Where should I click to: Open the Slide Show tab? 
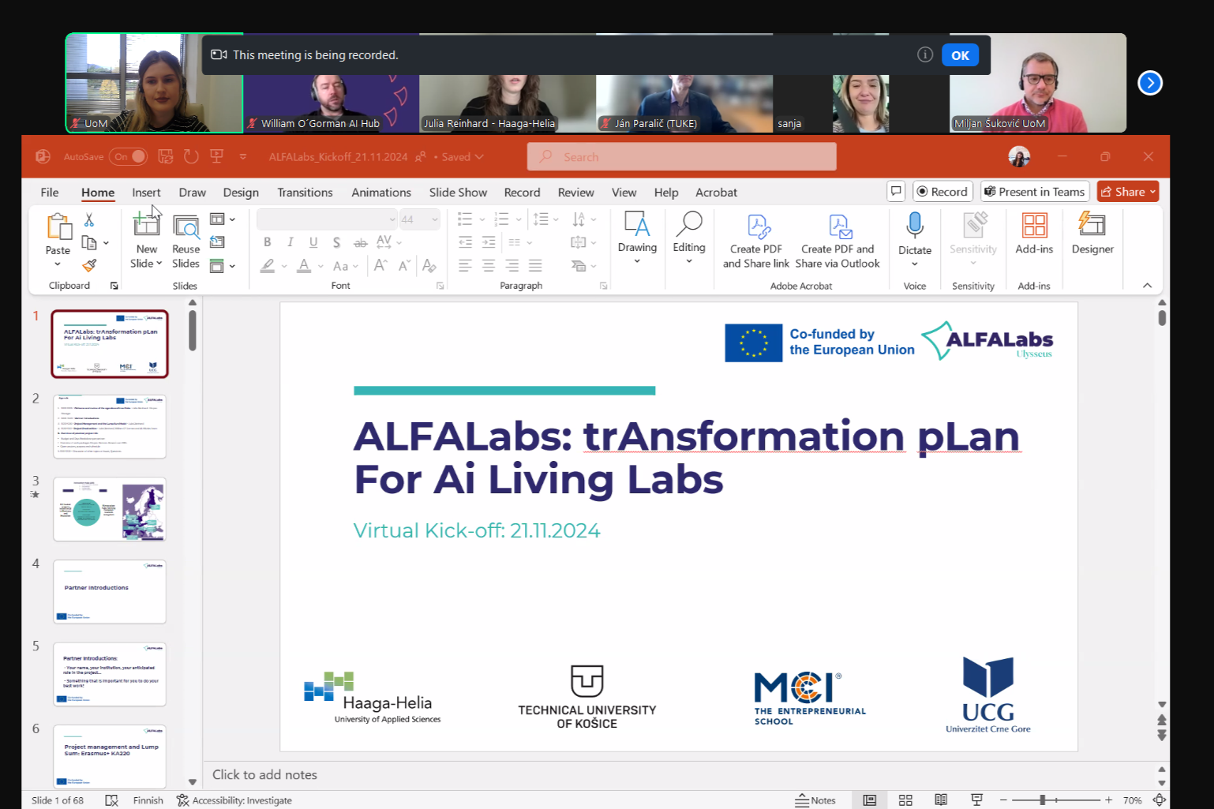[x=458, y=192]
